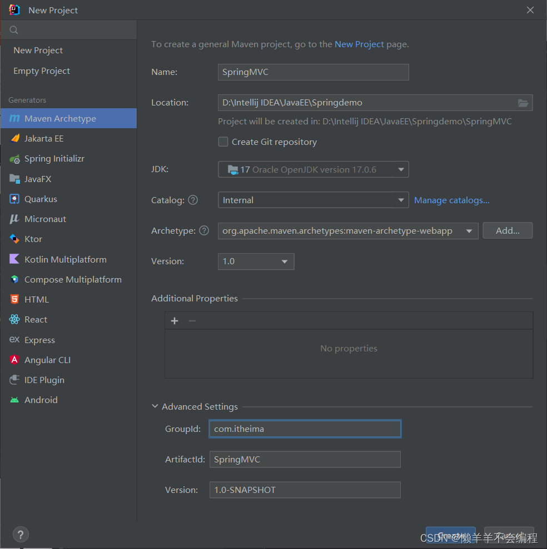Remove property with minus icon
Image resolution: width=547 pixels, height=549 pixels.
pyautogui.click(x=192, y=321)
